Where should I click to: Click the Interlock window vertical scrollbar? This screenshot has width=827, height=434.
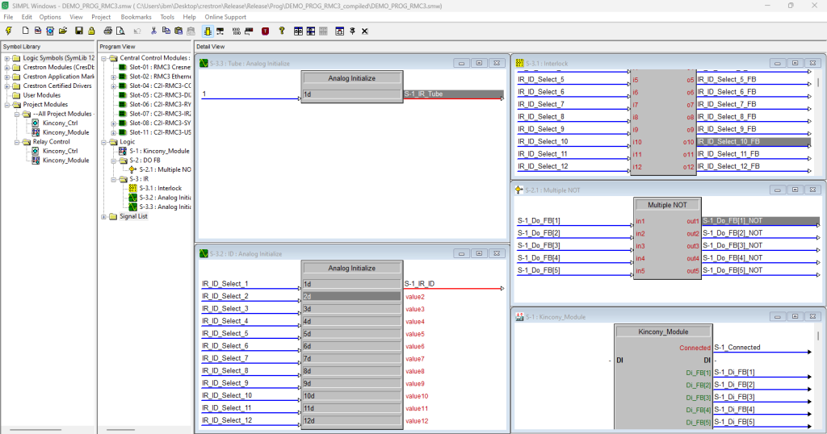tap(818, 122)
